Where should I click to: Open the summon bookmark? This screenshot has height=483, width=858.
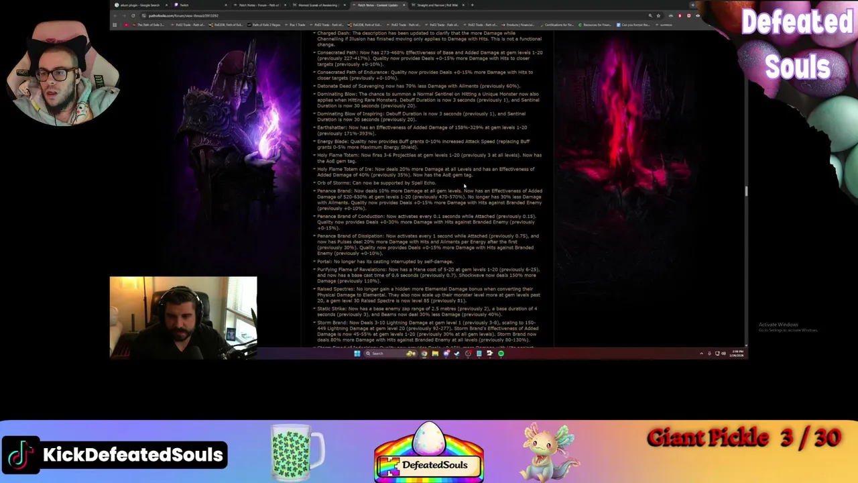tap(664, 25)
